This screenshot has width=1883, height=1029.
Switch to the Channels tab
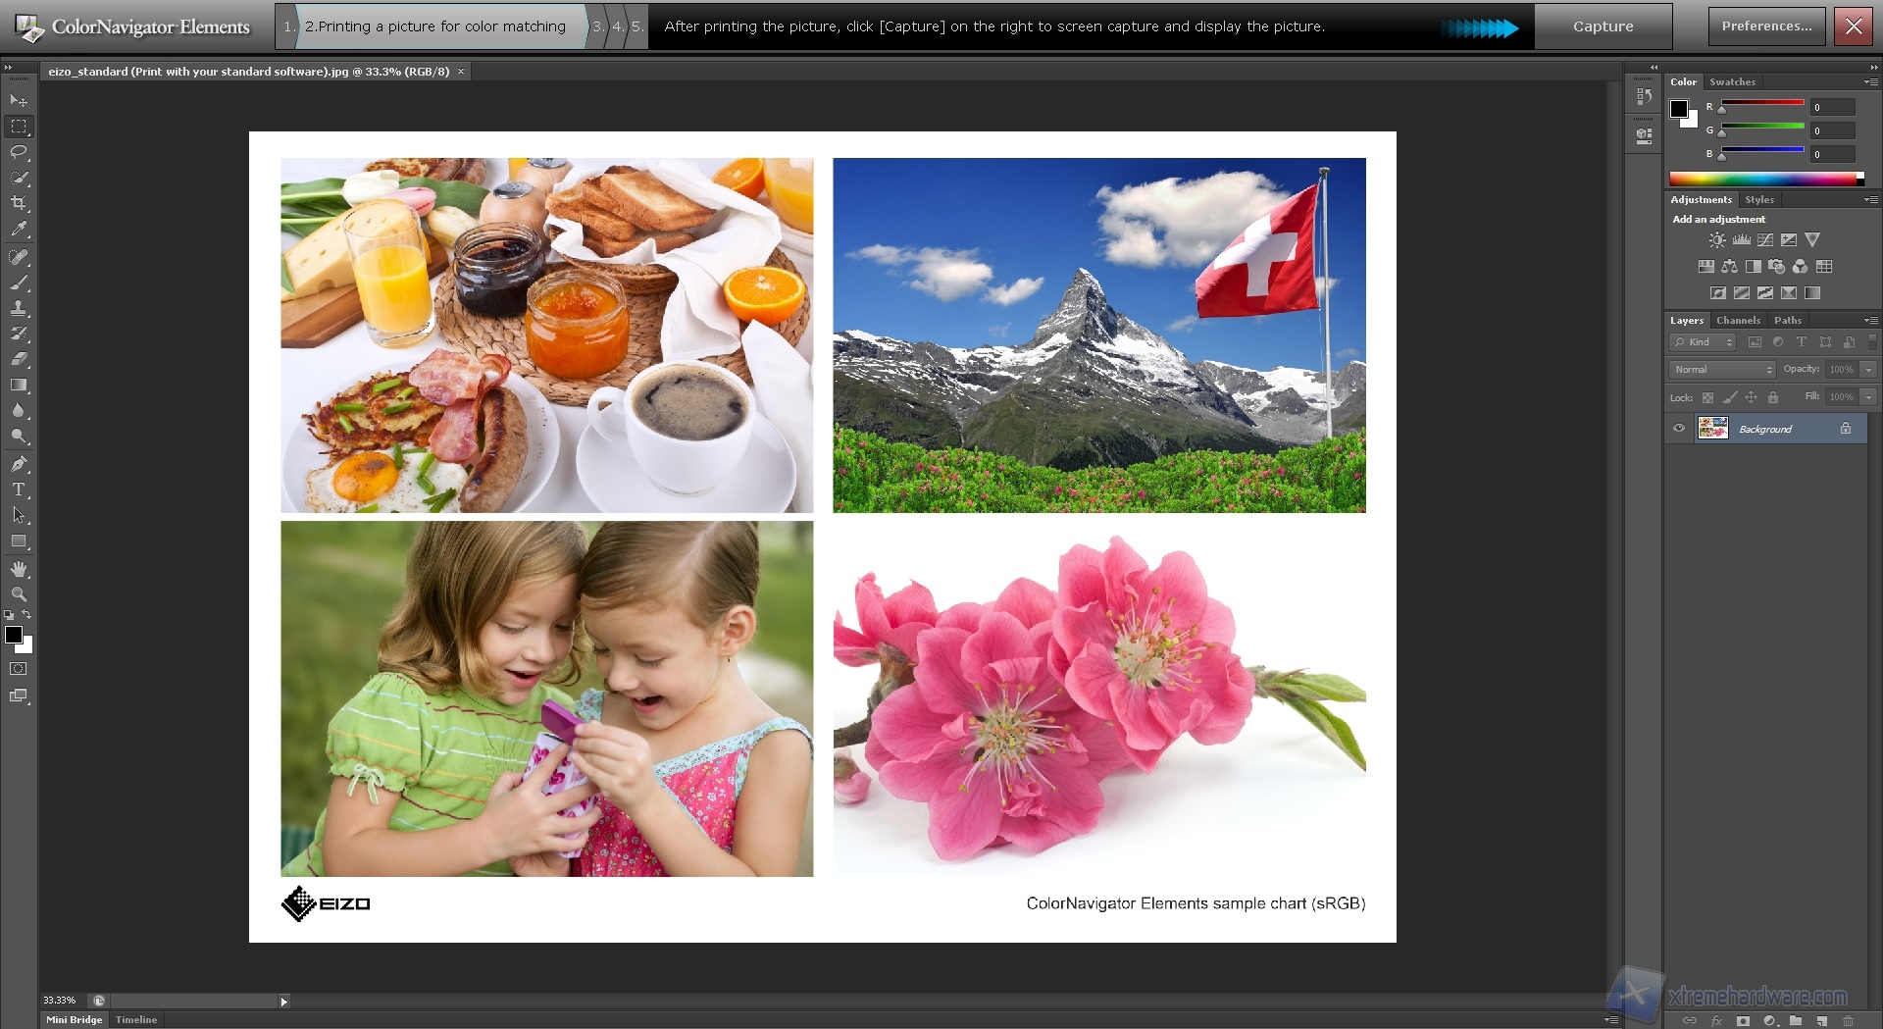pos(1738,320)
